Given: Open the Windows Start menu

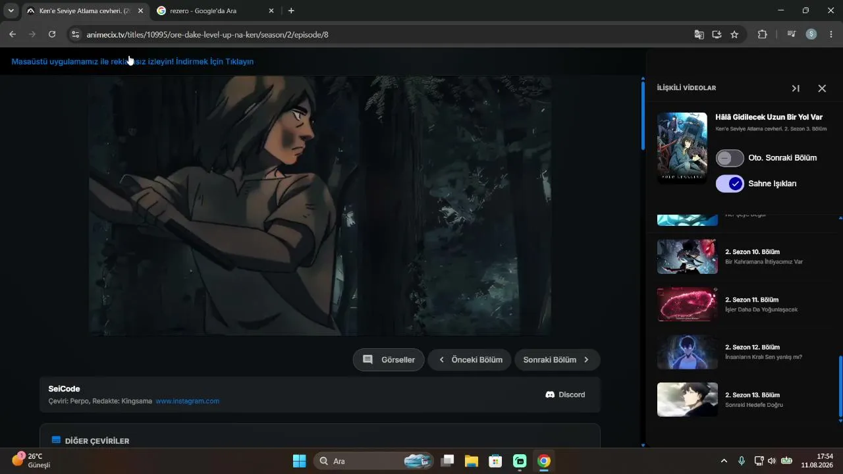Looking at the screenshot, I should tap(299, 461).
